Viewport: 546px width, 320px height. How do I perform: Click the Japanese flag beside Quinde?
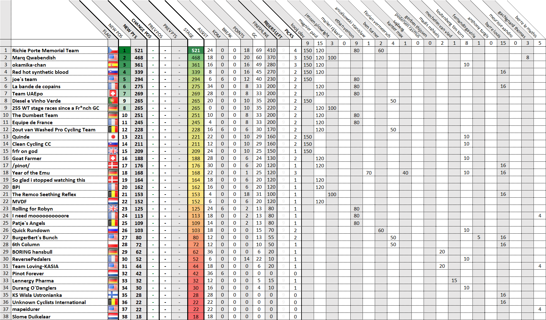coord(113,137)
